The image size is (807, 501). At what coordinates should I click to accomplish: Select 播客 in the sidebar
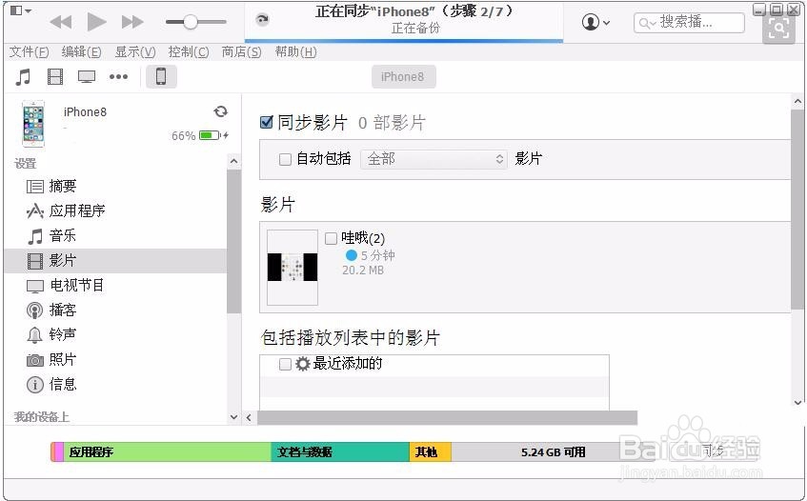click(x=51, y=310)
